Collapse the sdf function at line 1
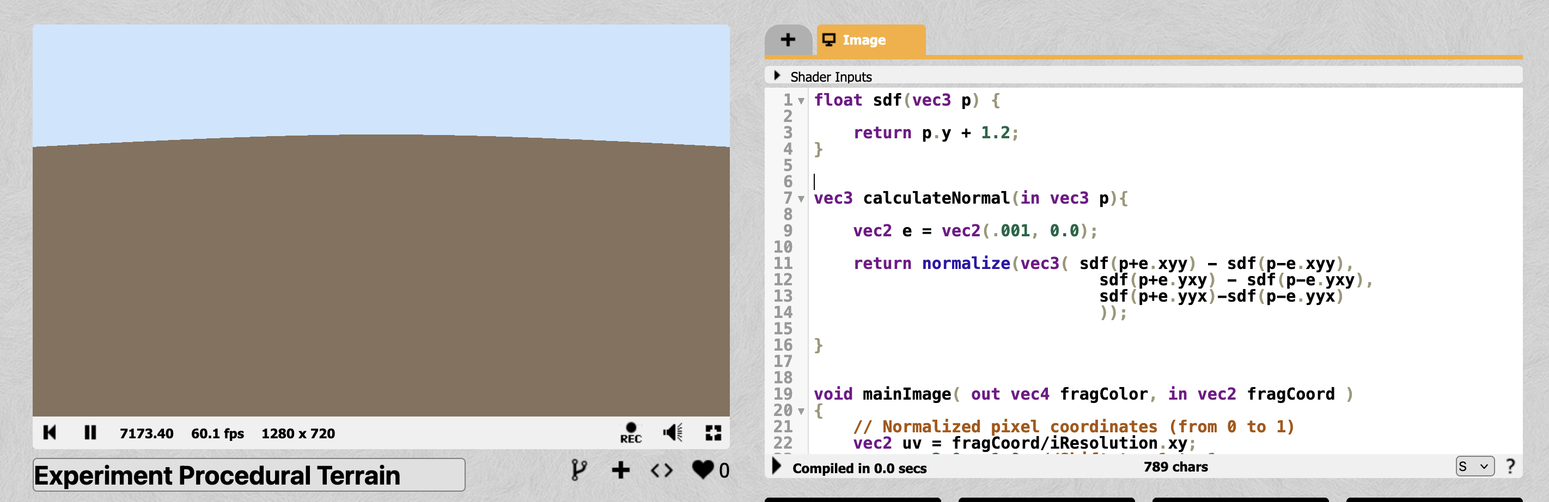 801,101
